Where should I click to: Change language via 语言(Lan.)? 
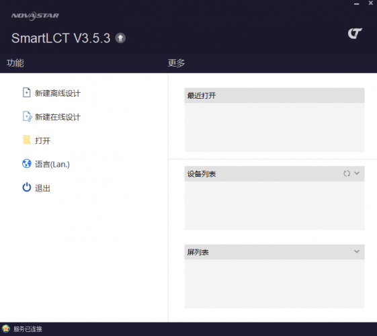click(52, 164)
